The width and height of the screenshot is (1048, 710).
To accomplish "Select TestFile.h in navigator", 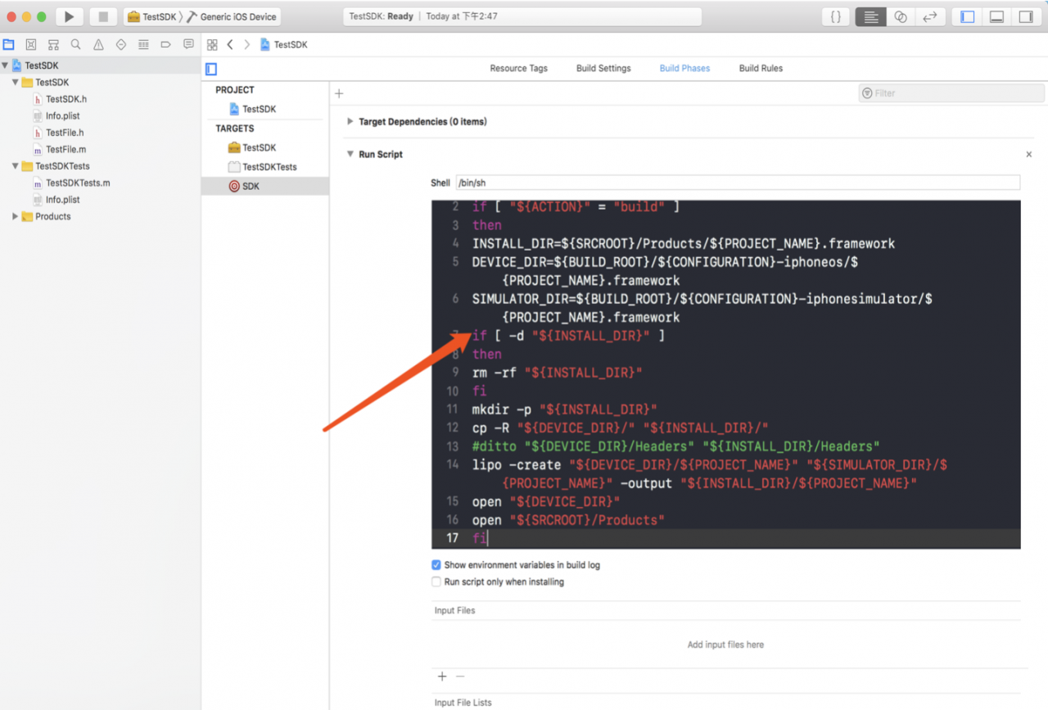I will (65, 133).
